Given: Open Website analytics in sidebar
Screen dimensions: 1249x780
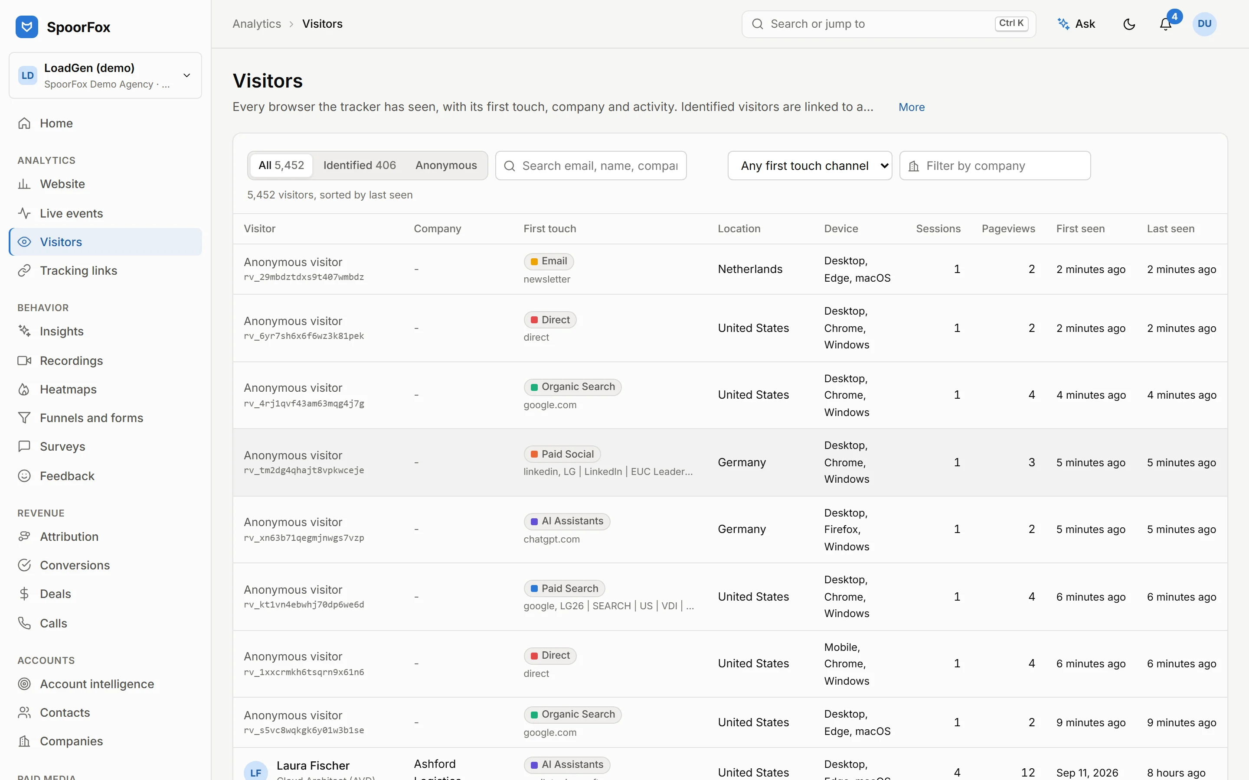Looking at the screenshot, I should 105,184.
